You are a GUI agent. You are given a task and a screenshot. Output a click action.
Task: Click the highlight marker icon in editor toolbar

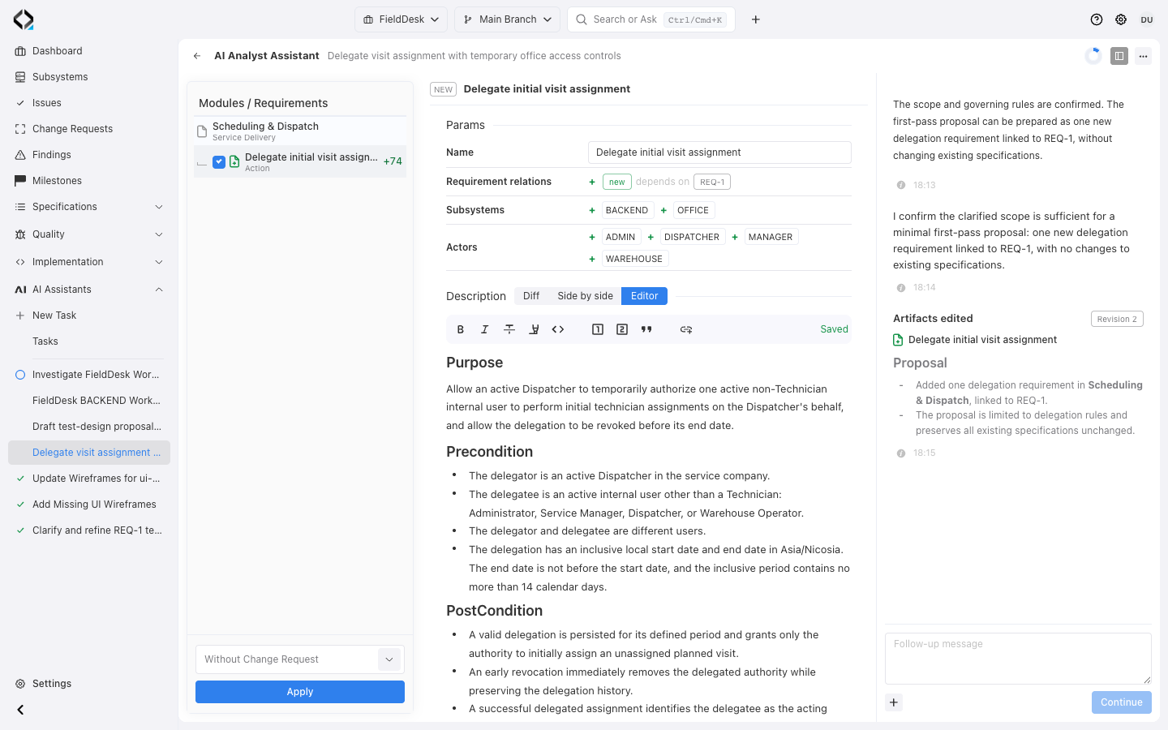tap(534, 329)
